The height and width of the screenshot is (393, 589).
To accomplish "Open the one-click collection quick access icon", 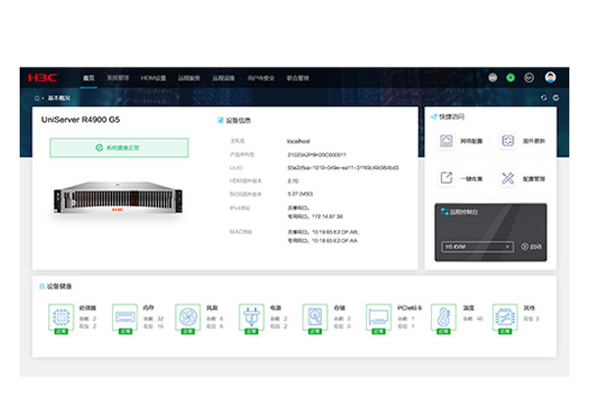I will (x=447, y=178).
